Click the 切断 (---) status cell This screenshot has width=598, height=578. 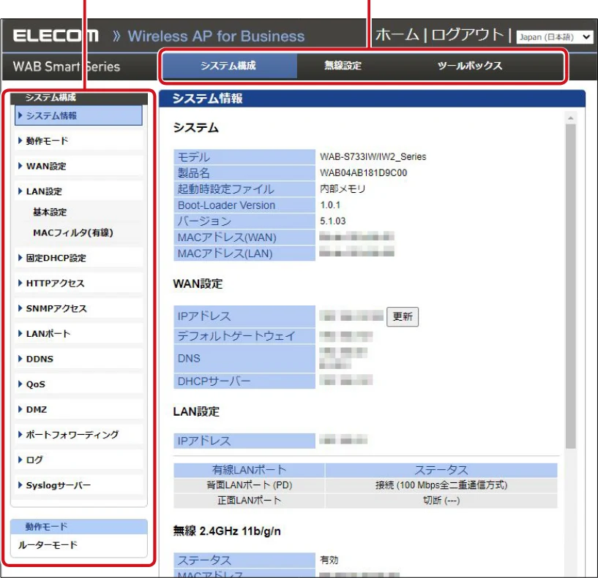441,501
